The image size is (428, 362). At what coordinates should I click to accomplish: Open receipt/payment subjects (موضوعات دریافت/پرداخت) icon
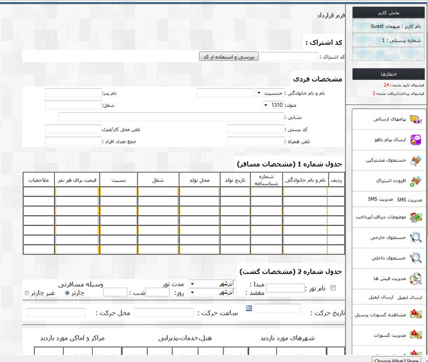point(416,217)
